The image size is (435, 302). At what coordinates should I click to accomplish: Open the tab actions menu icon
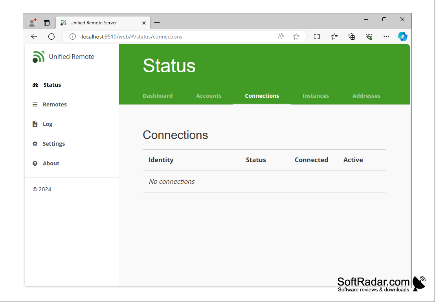coord(47,23)
